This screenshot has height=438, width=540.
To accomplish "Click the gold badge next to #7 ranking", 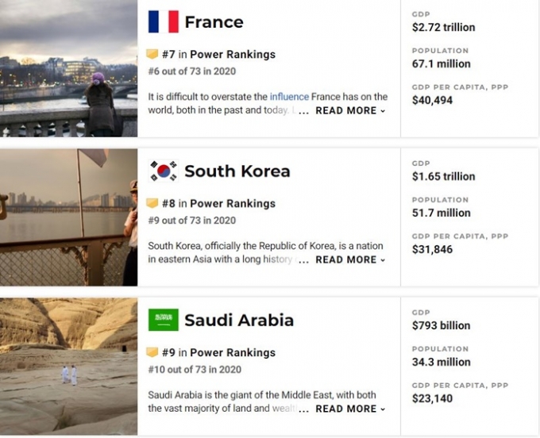I will click(x=152, y=54).
